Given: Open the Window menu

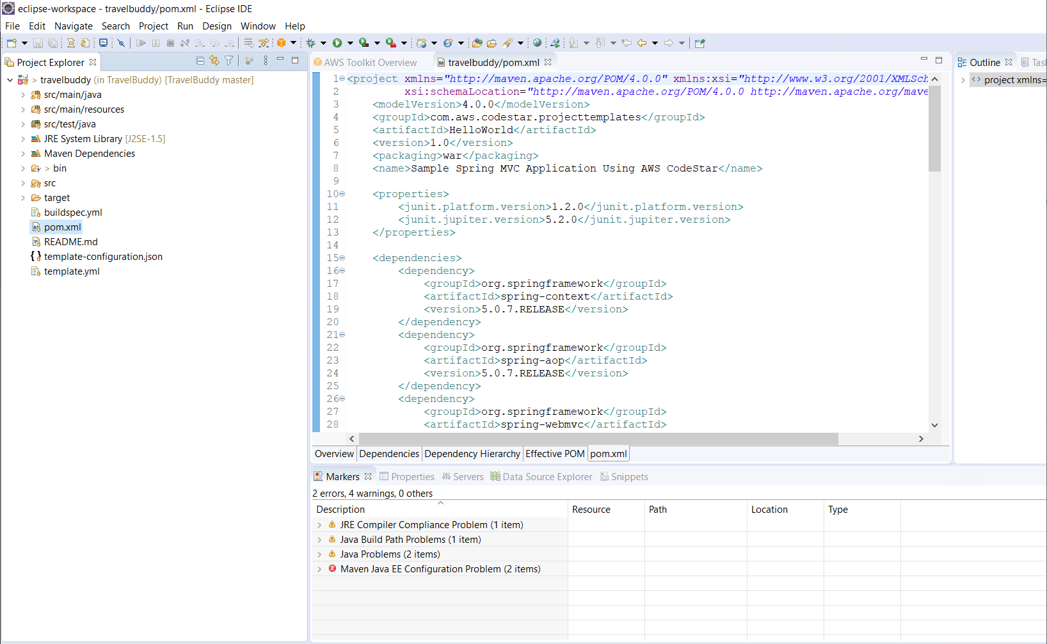Looking at the screenshot, I should point(258,26).
